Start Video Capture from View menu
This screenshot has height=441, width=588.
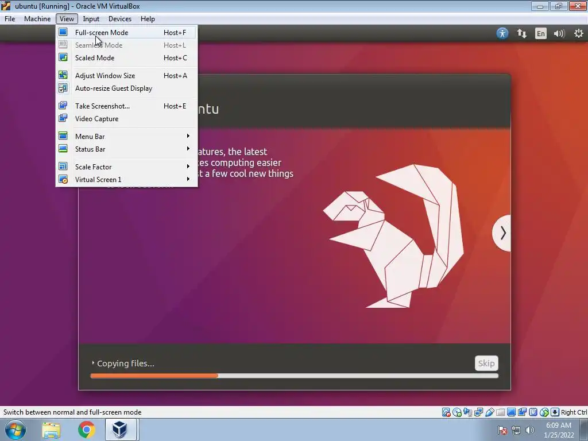tap(126, 118)
